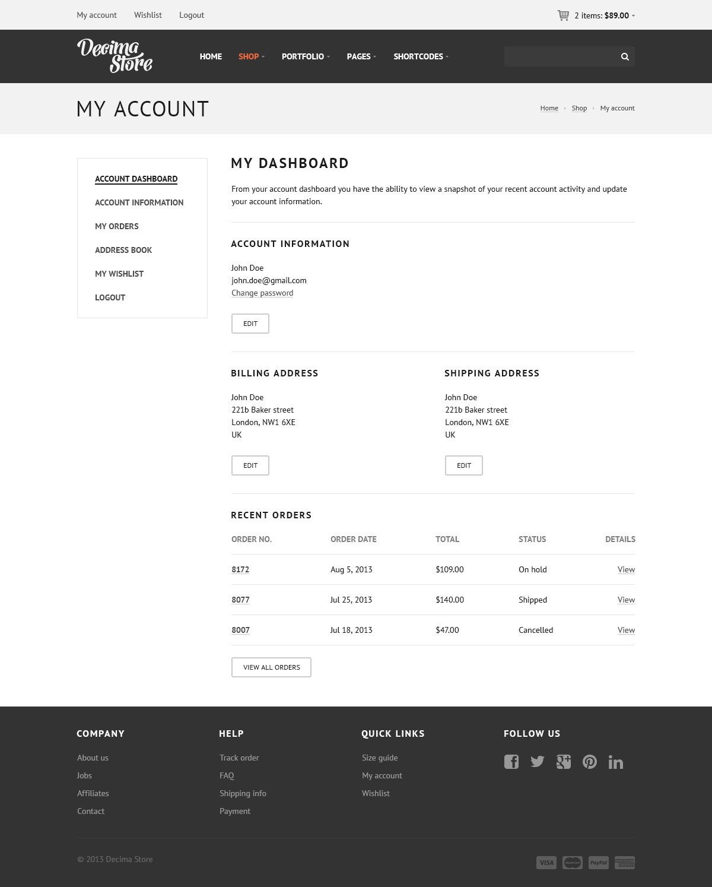
Task: Edit the shipping address
Action: [464, 465]
